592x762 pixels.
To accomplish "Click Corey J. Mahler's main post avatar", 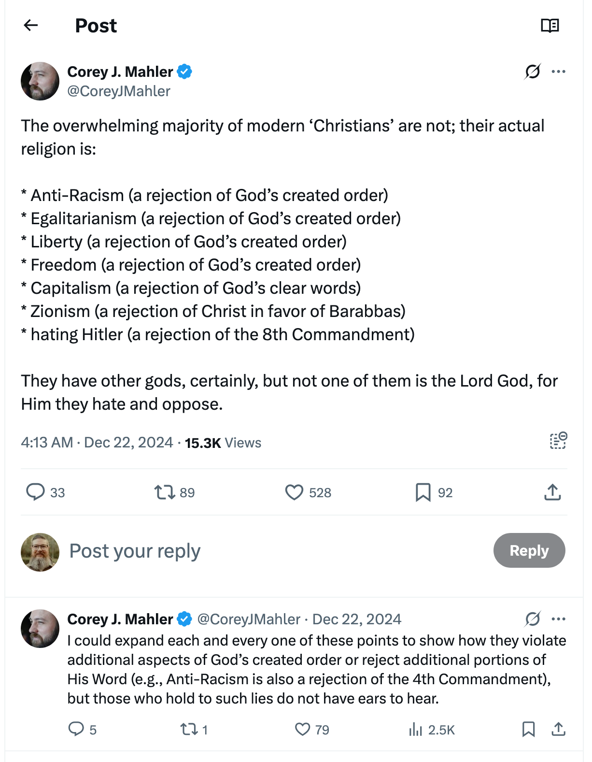I will [40, 81].
